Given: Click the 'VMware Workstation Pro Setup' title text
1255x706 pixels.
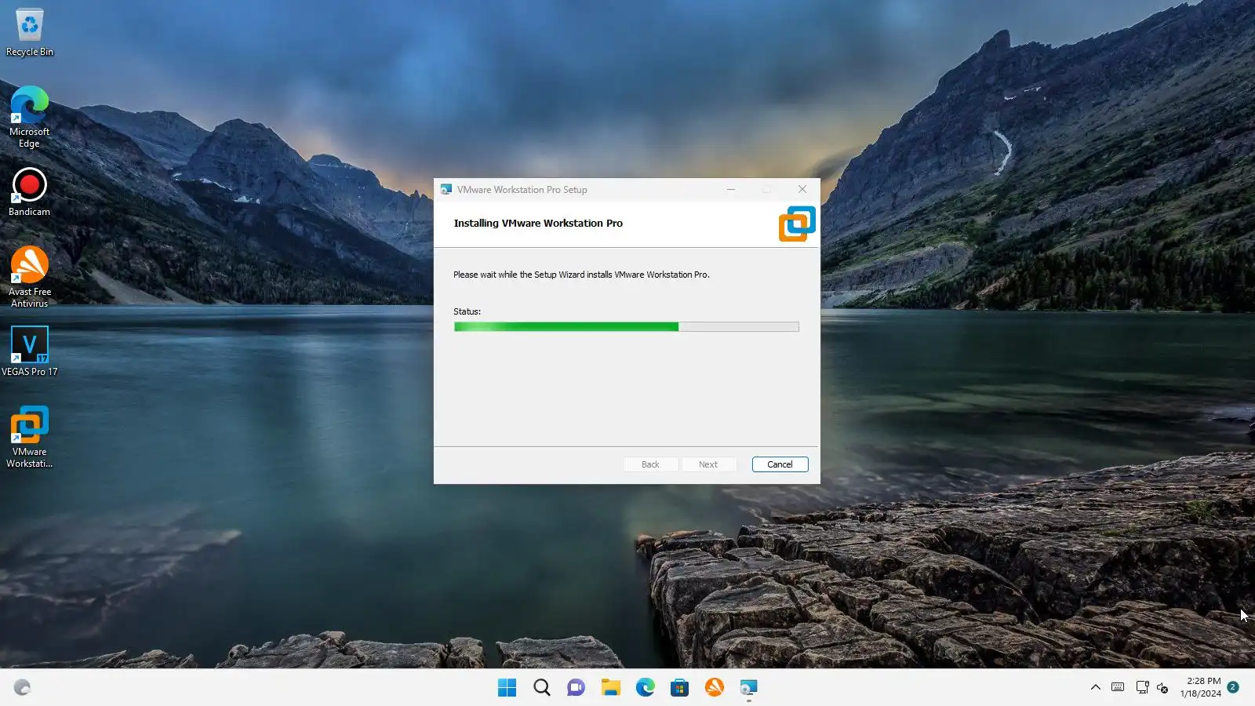Looking at the screenshot, I should click(522, 190).
